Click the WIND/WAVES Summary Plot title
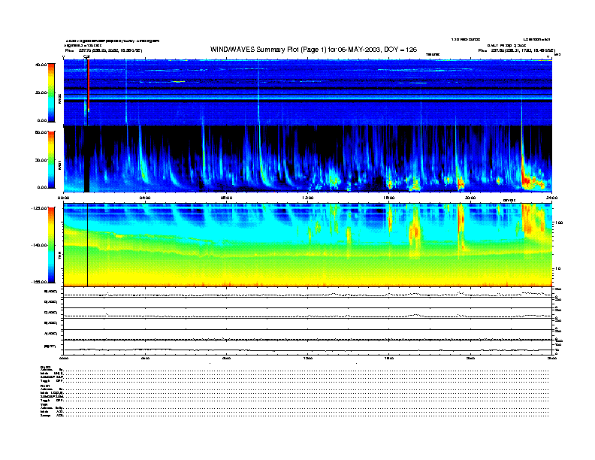Image resolution: width=595 pixels, height=460 pixels. [313, 50]
